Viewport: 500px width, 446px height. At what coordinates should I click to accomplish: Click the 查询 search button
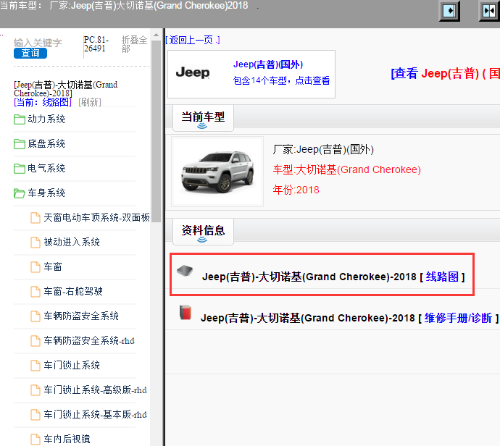(30, 53)
